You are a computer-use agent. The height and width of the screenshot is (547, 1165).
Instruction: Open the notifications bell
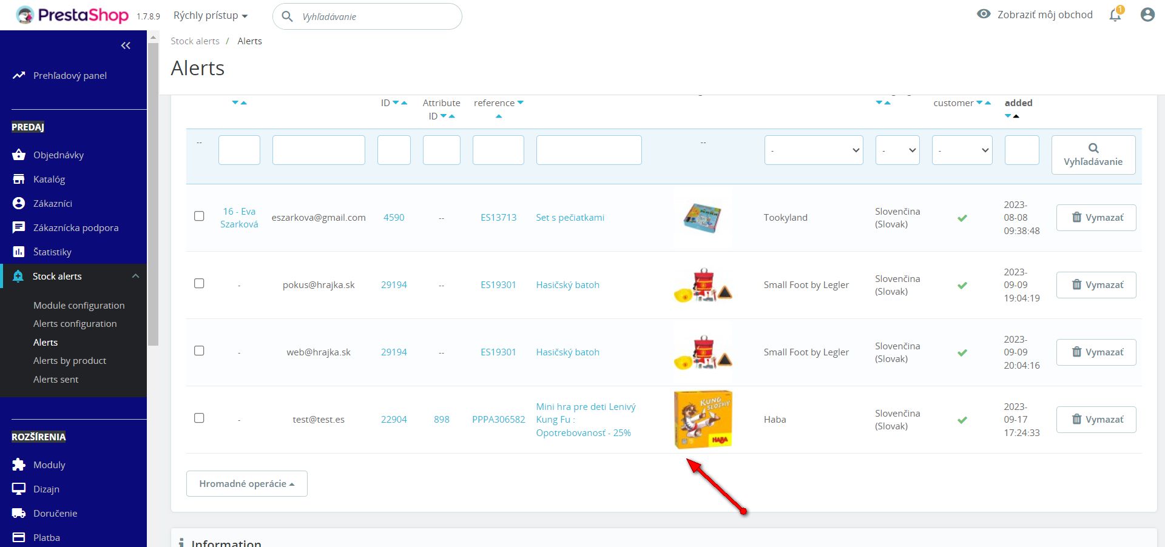[1115, 15]
